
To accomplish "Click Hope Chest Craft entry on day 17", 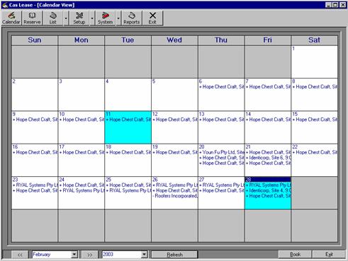I will [x=82, y=152].
